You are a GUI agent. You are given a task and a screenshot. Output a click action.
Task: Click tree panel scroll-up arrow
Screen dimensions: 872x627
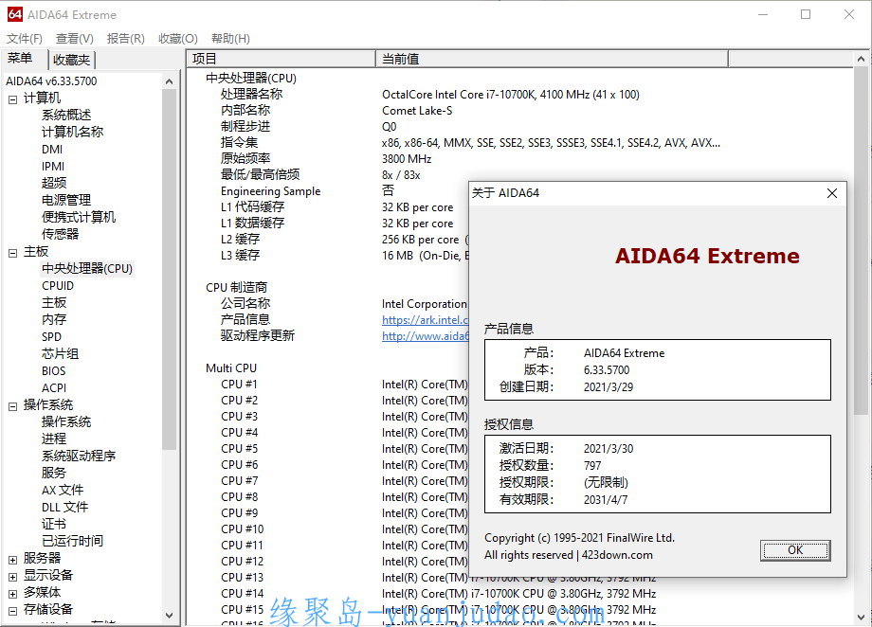(170, 81)
